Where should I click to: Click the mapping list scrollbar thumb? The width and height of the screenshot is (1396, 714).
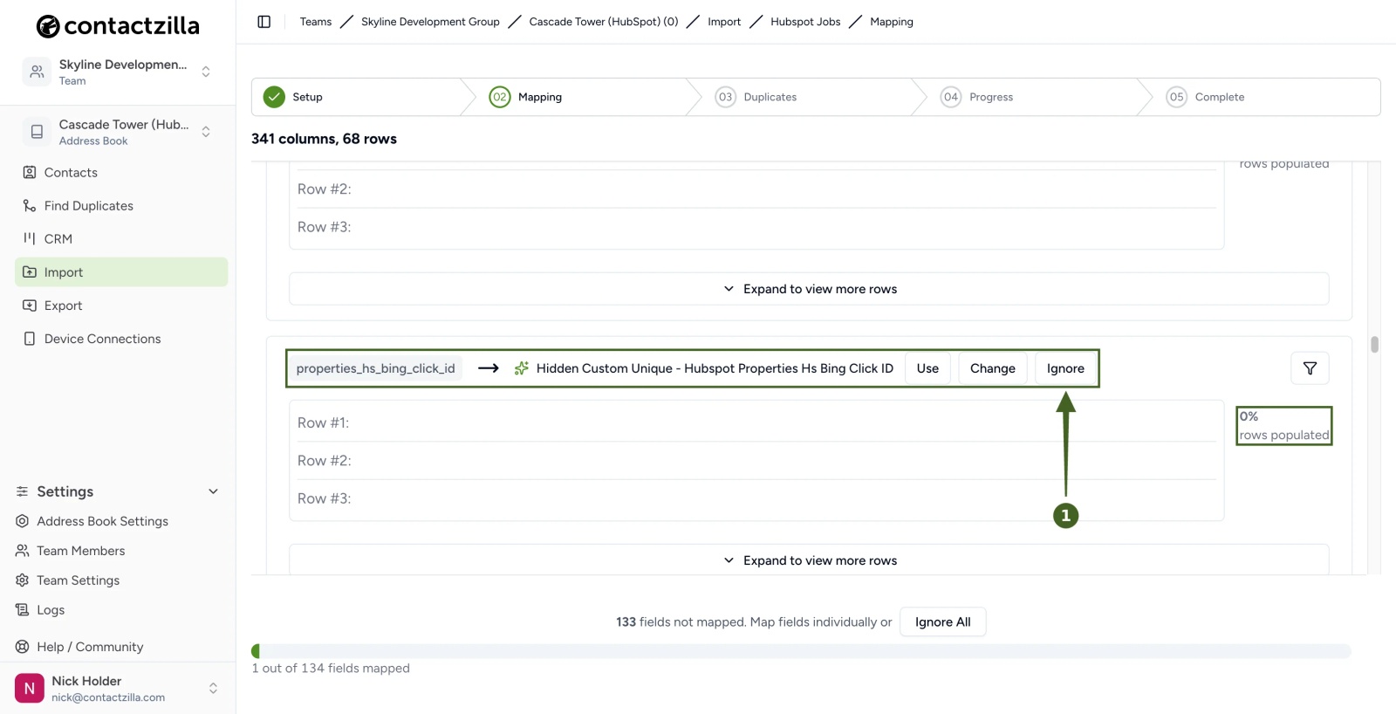[1374, 345]
